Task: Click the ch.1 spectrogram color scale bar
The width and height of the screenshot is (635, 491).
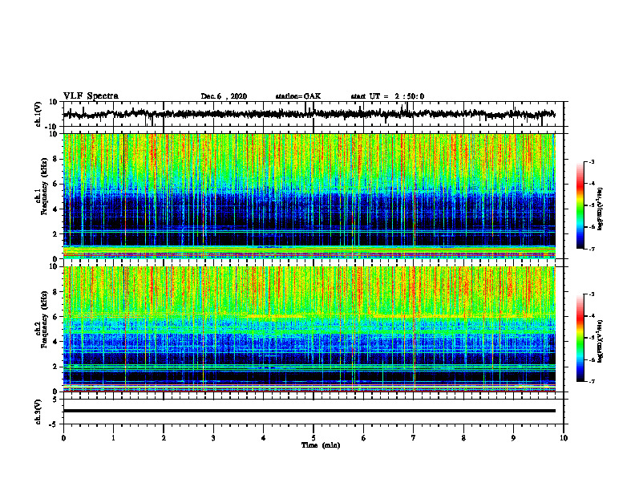Action: (x=580, y=205)
